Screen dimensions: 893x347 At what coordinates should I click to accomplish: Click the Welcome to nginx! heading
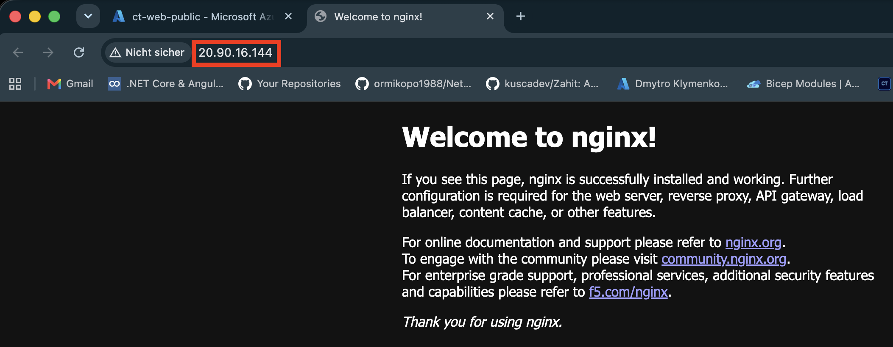(x=529, y=138)
